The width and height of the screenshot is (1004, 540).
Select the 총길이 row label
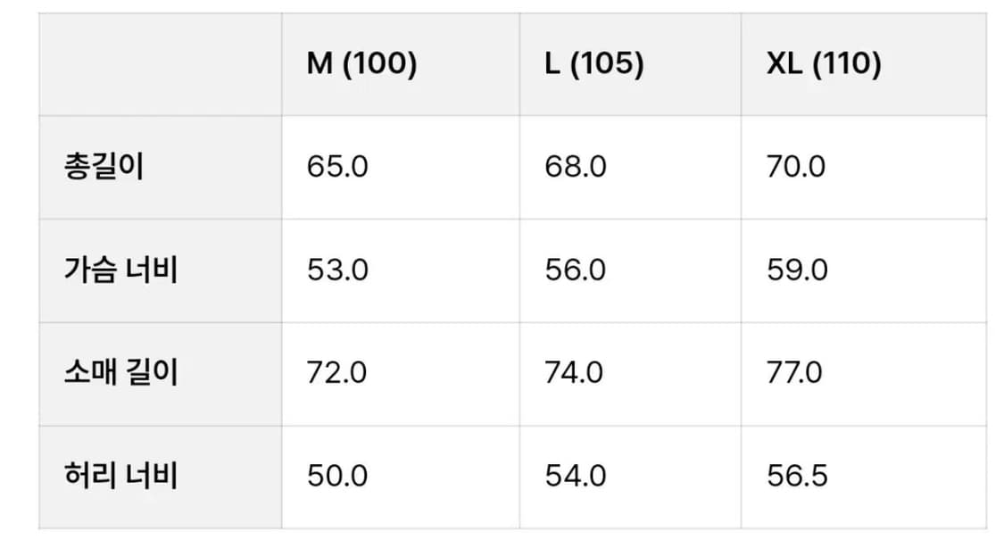(x=104, y=167)
